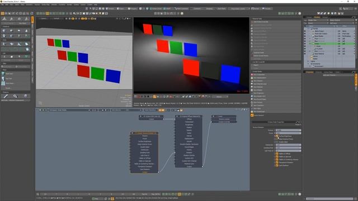Image resolution: width=358 pixels, height=201 pixels.
Task: Select Base Material row in Shader Tree
Action: coord(329,54)
